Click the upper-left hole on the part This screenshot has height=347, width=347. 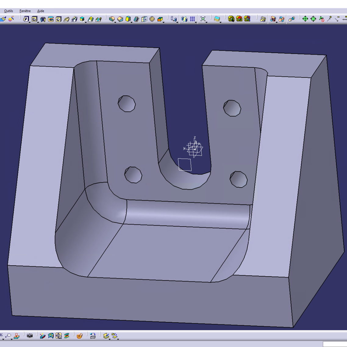point(127,104)
